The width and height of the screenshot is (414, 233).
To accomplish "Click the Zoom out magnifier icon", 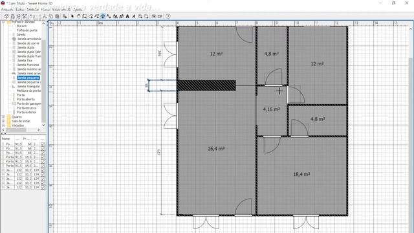I will (x=146, y=16).
